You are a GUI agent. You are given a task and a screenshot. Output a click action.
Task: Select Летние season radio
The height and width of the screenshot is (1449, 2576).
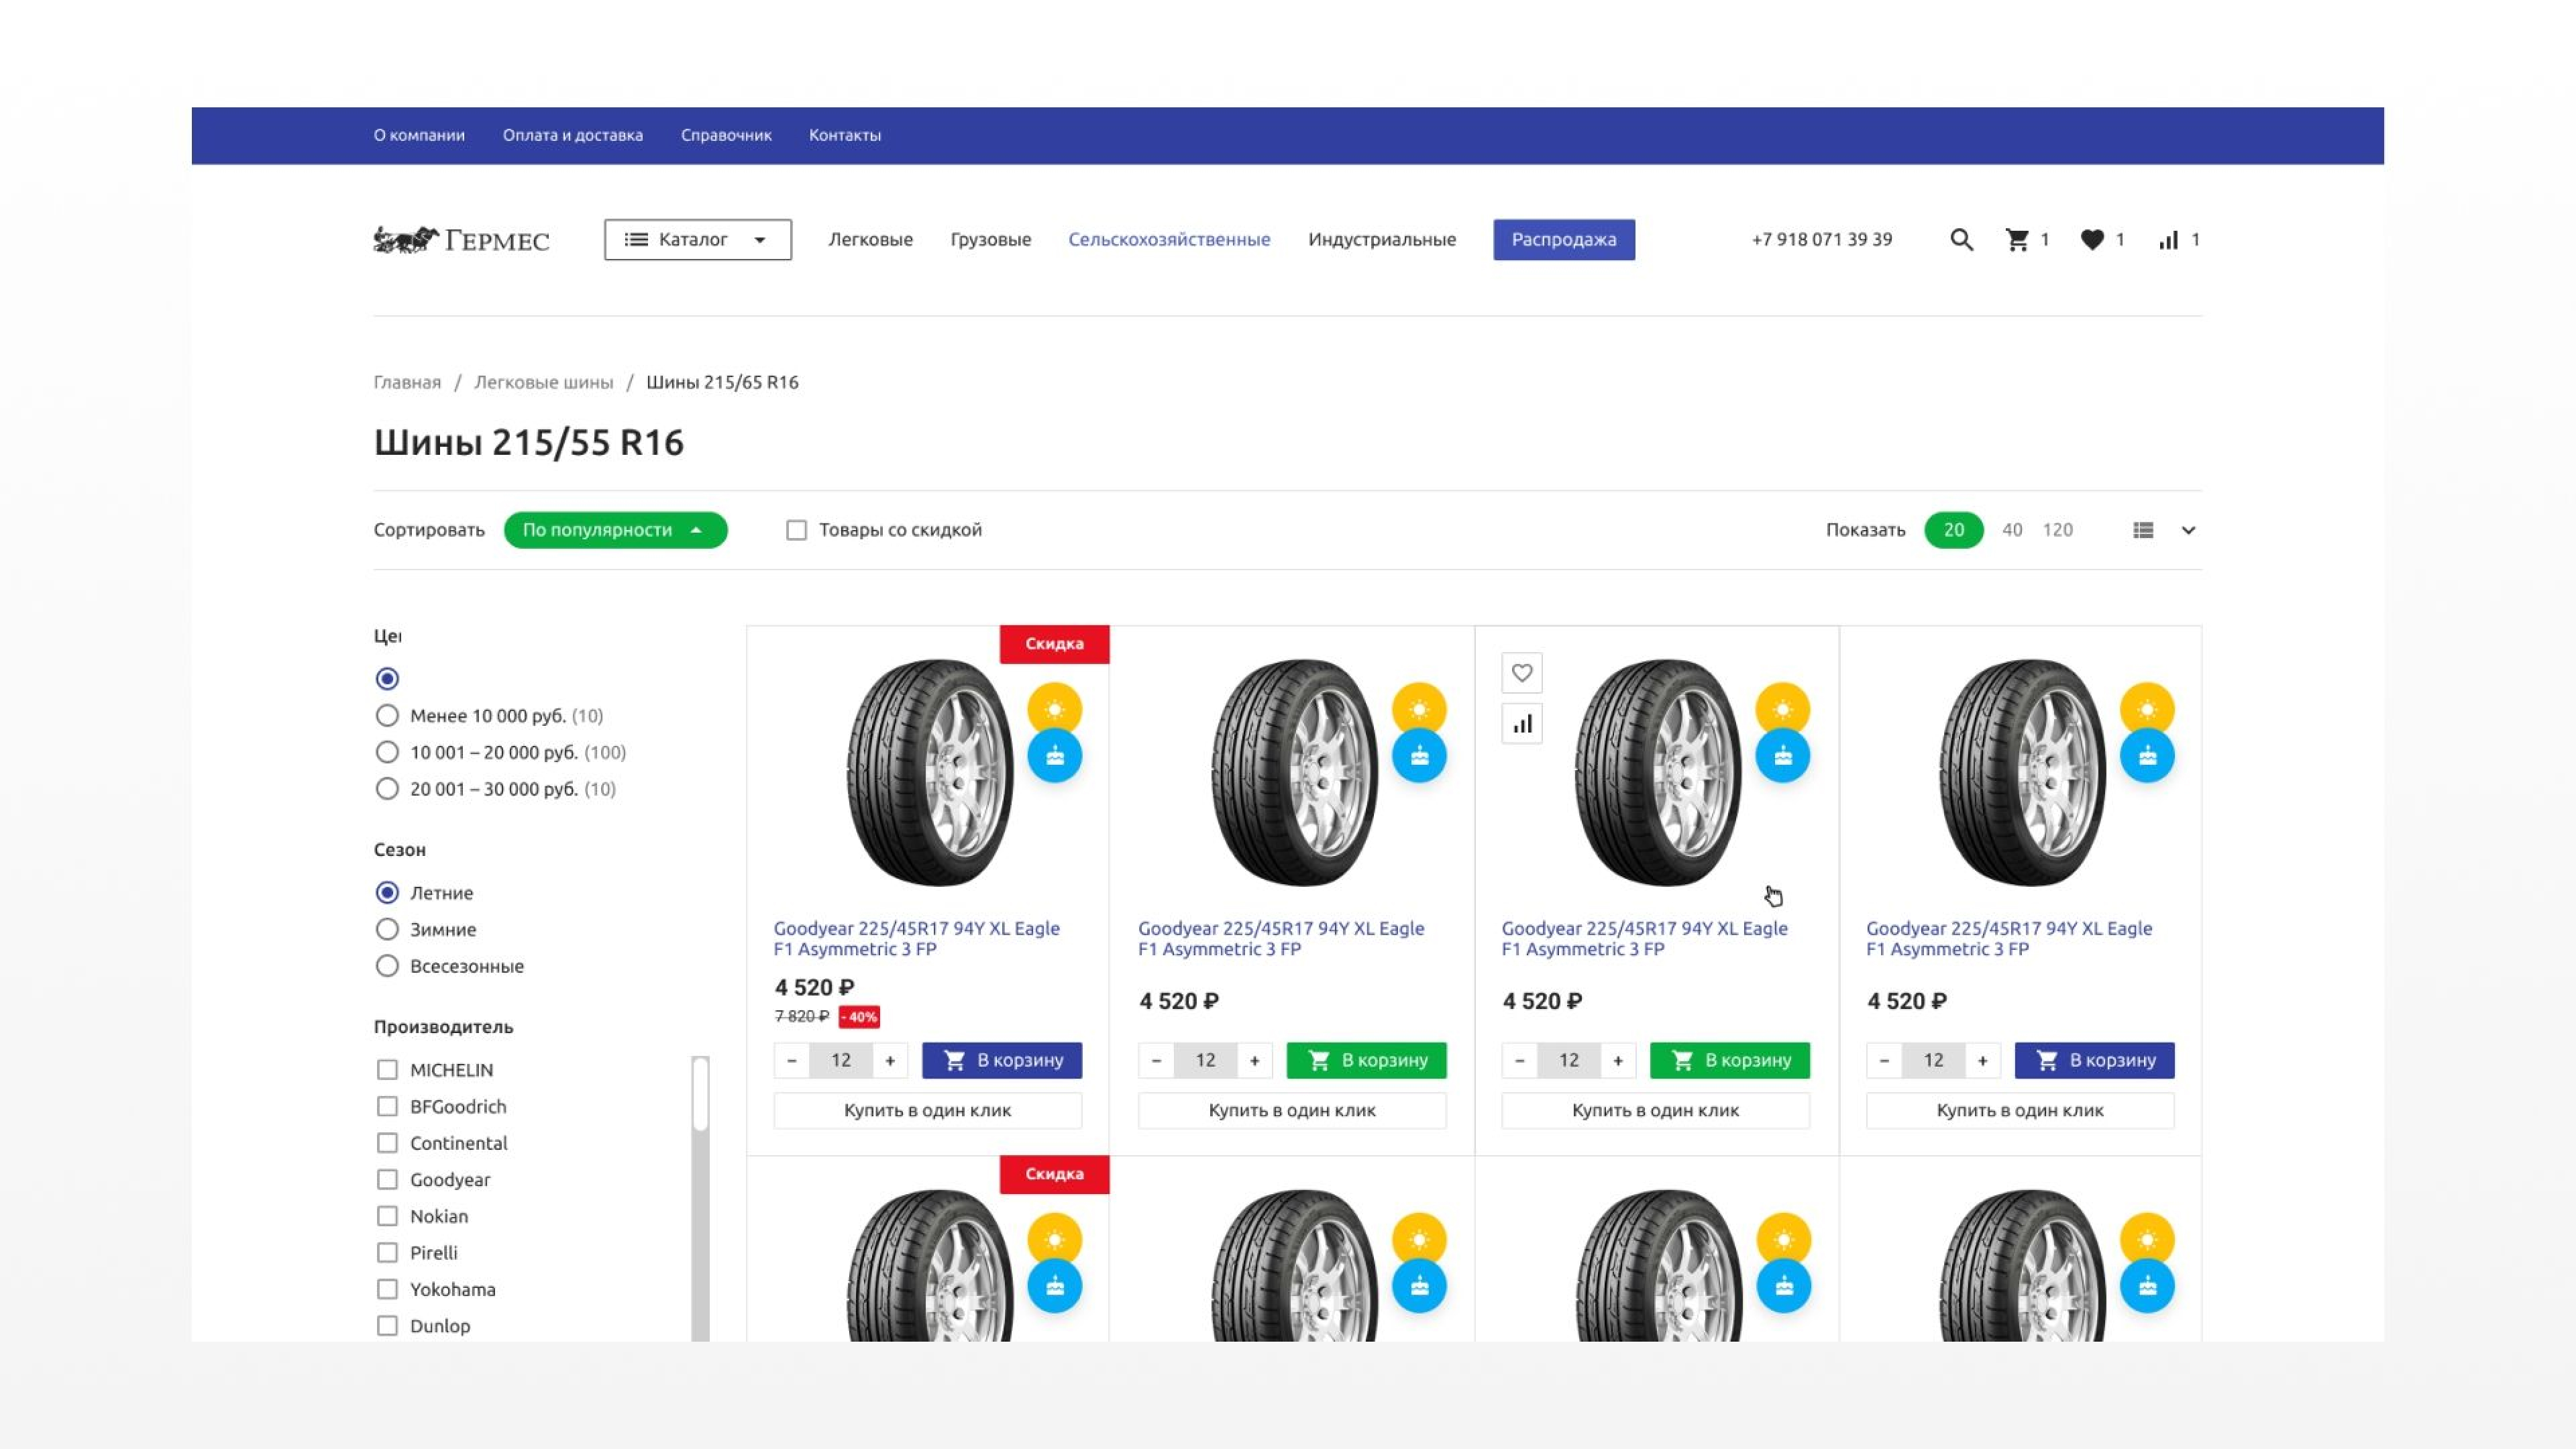[x=387, y=893]
